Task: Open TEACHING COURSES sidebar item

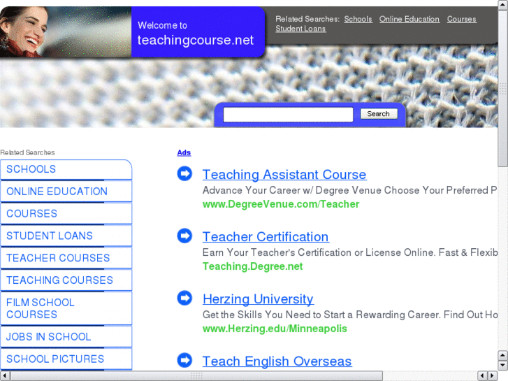Action: click(66, 280)
